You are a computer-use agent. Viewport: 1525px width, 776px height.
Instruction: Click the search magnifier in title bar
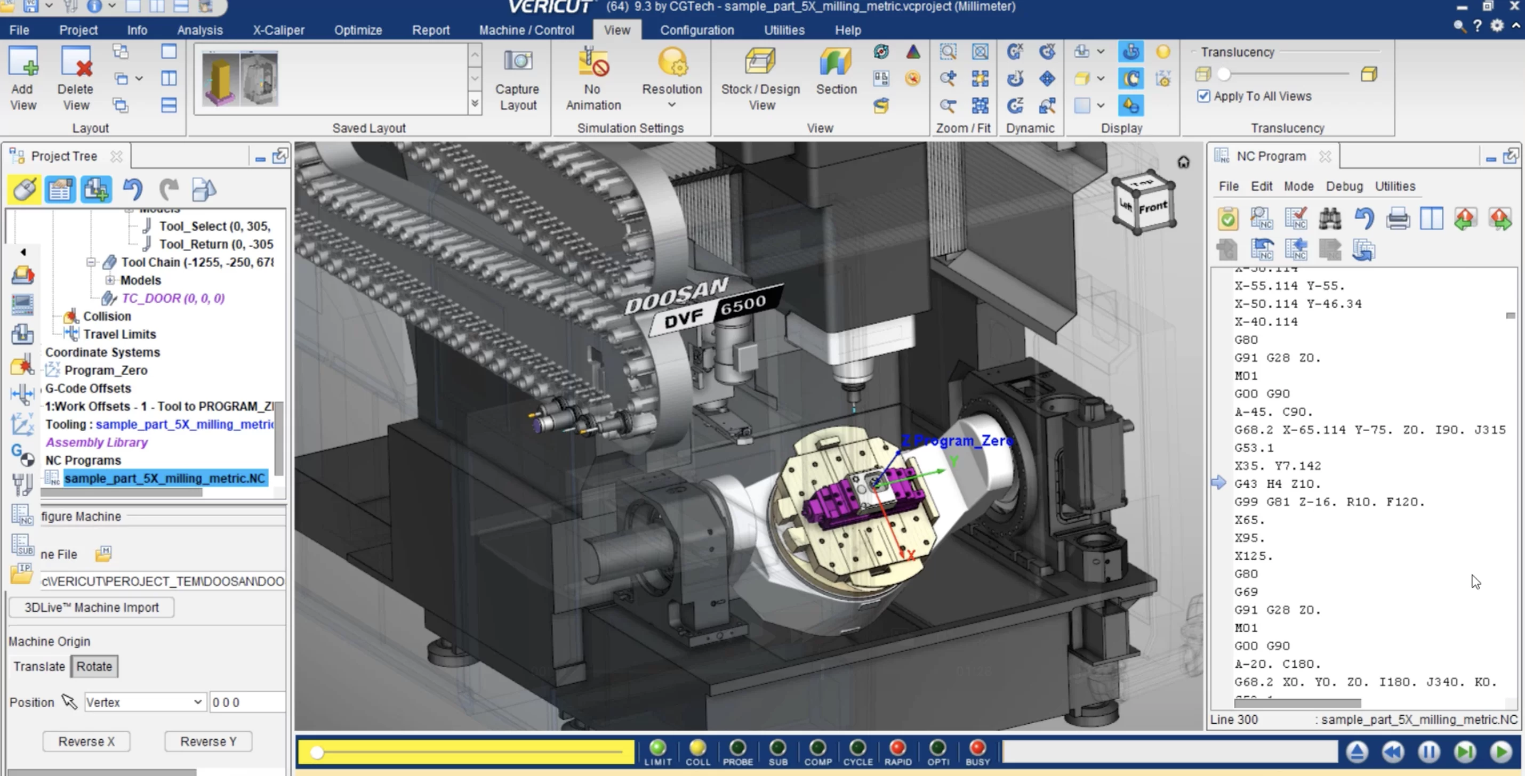click(1459, 26)
